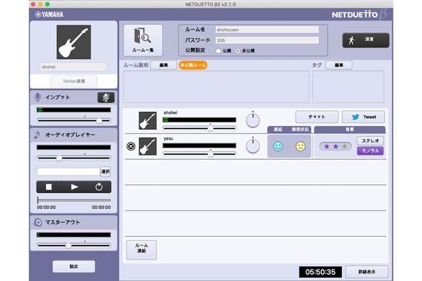422x281 pixels.
Task: Mute the input microphone
Action: pos(106,98)
